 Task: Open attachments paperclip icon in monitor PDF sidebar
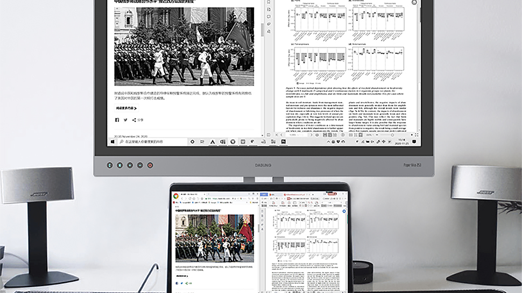click(269, 24)
